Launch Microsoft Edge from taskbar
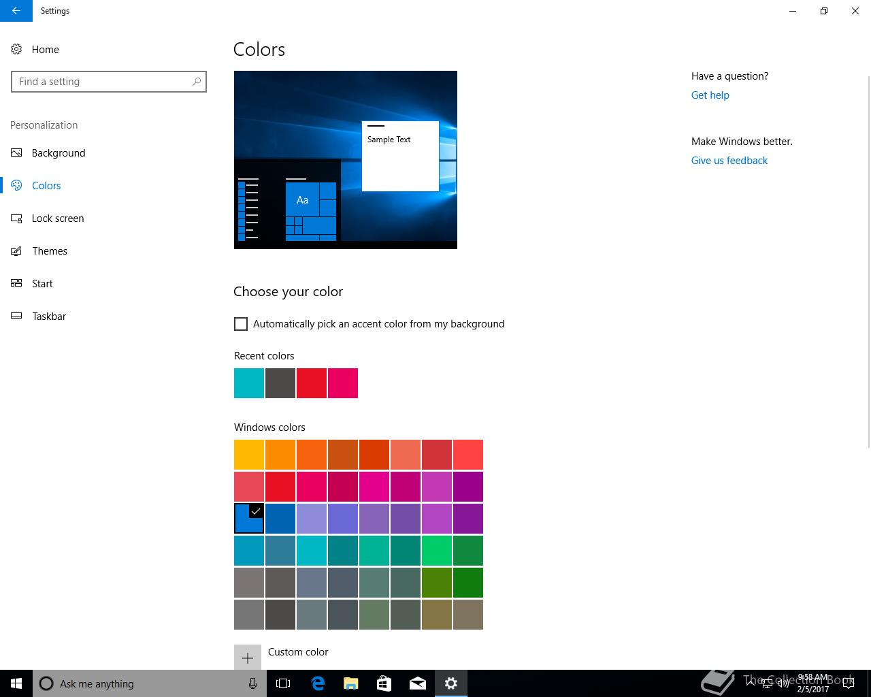Image resolution: width=871 pixels, height=697 pixels. 318,683
